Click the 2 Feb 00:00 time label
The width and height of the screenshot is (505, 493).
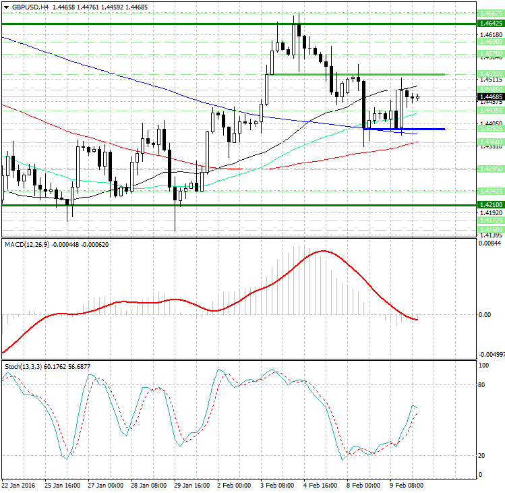(x=234, y=486)
